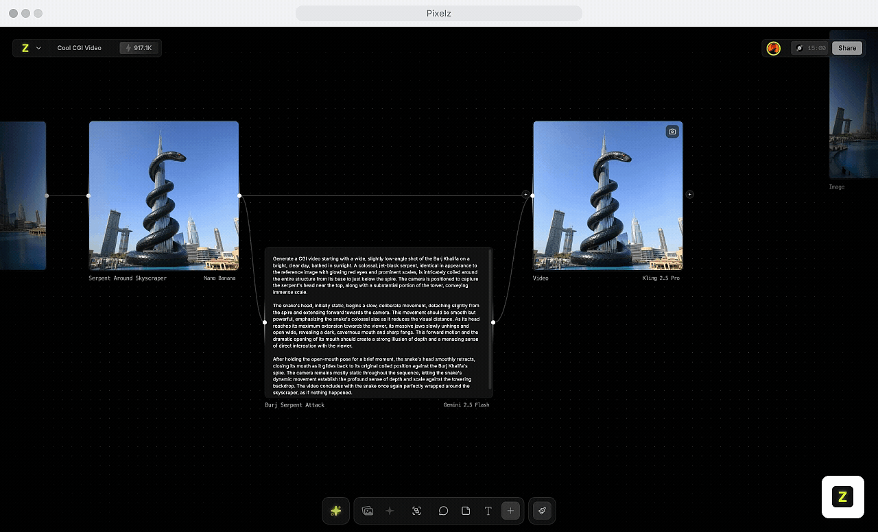The width and height of the screenshot is (878, 532).
Task: Click the scrollbar of the prompt text node
Action: 490,320
